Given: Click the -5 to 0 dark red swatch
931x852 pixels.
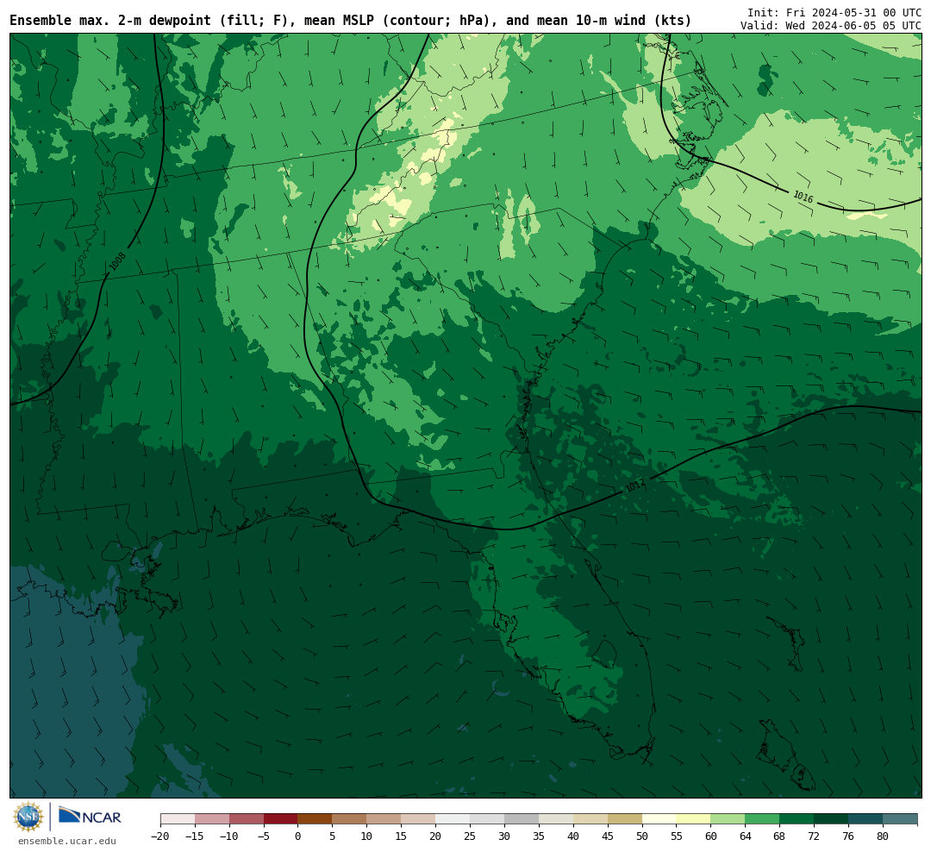Looking at the screenshot, I should (x=280, y=819).
